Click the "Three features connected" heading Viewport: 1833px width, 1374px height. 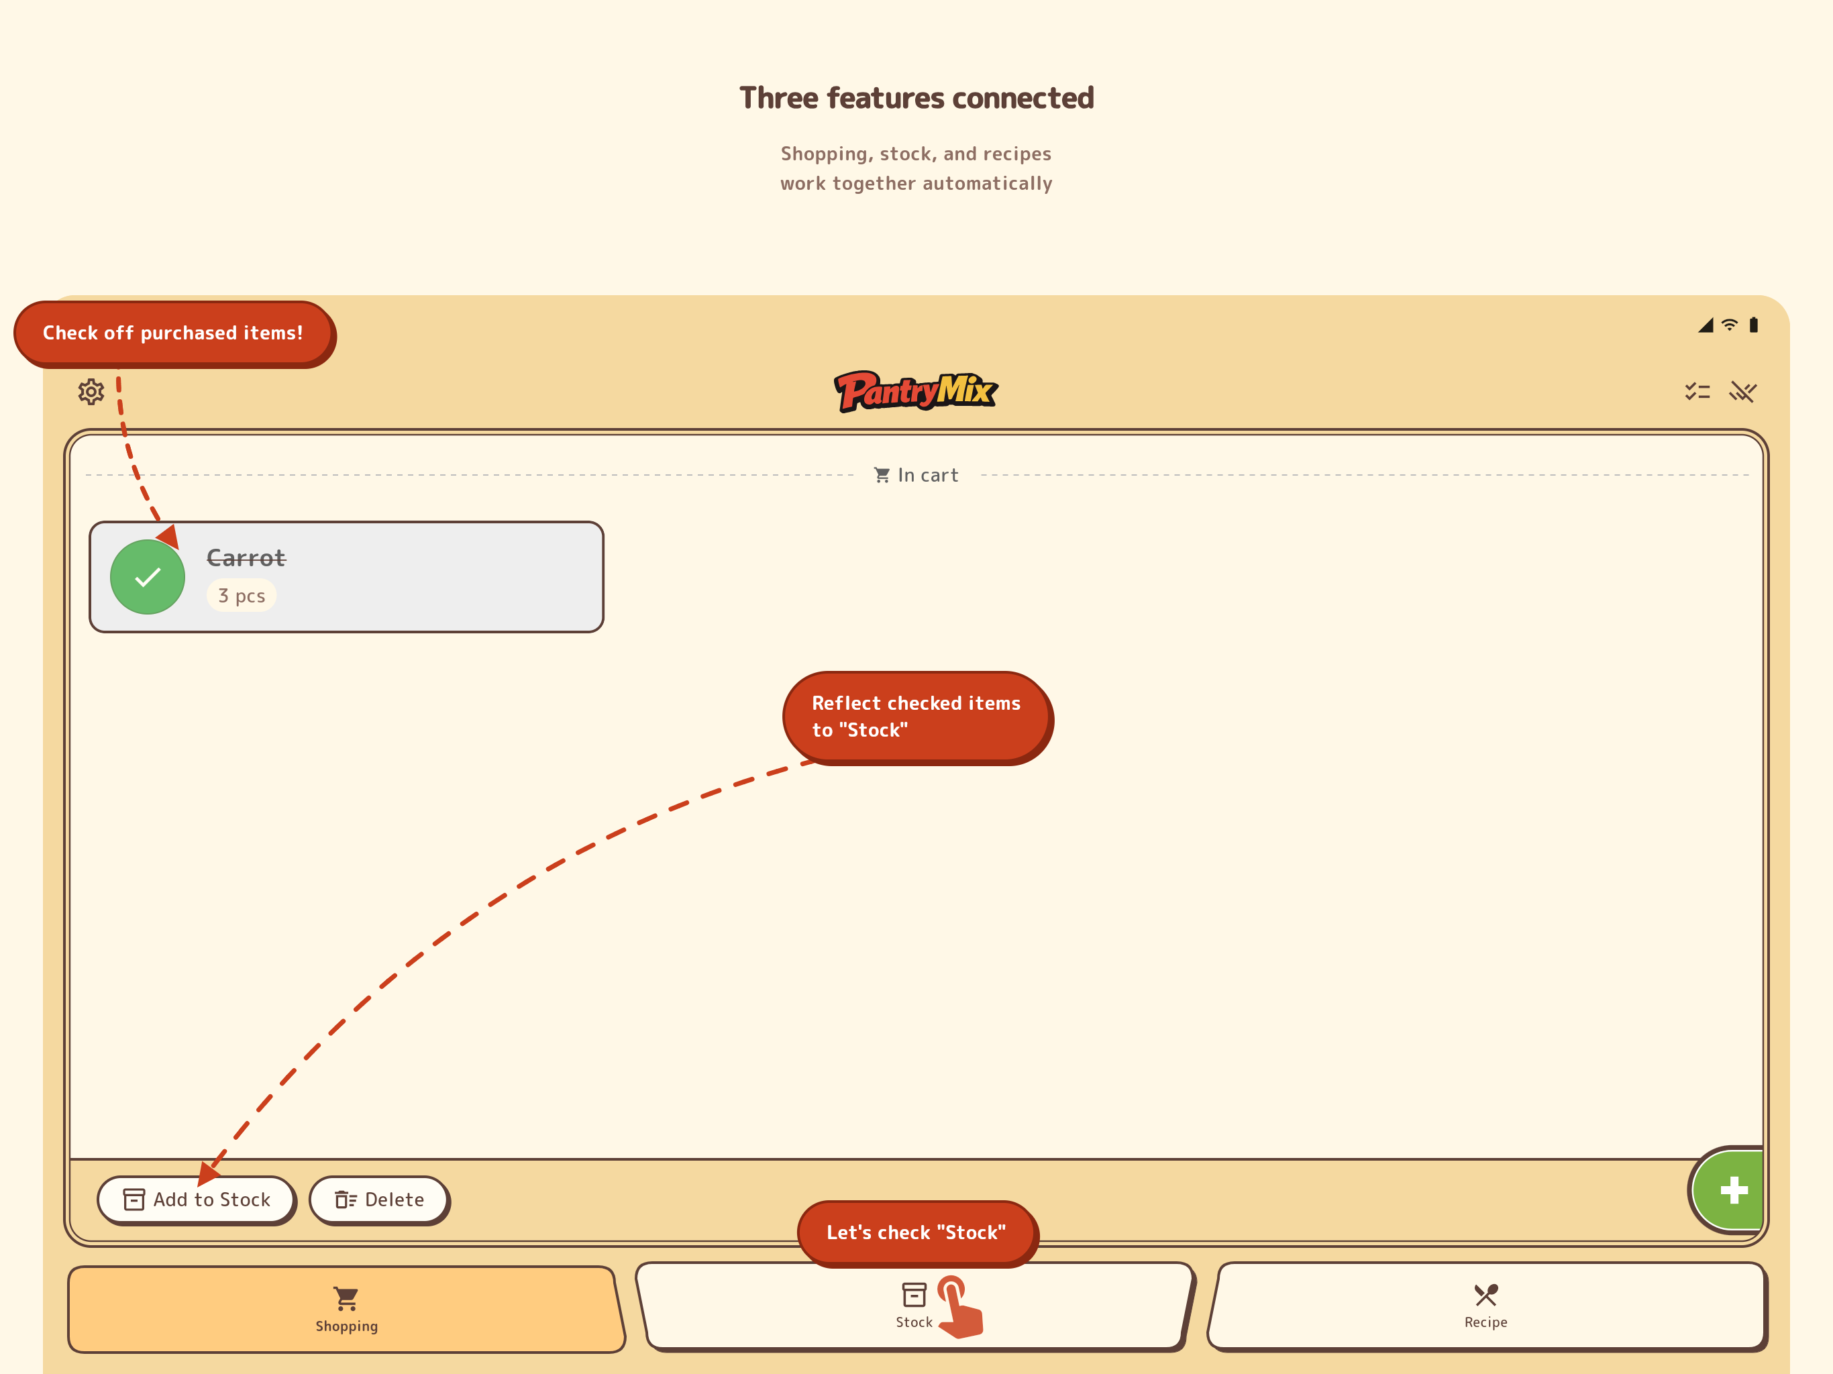tap(917, 98)
